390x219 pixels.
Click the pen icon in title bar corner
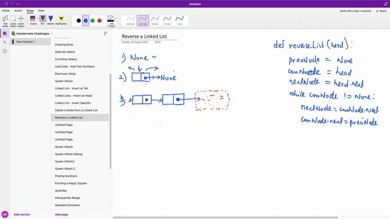click(386, 4)
